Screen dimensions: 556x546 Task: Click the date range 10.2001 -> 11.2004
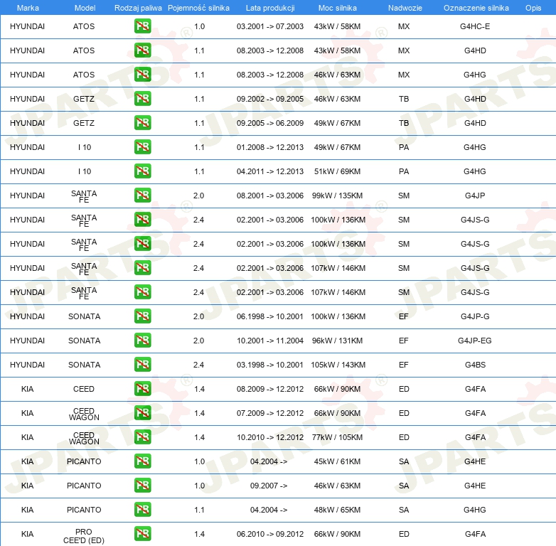(x=270, y=341)
